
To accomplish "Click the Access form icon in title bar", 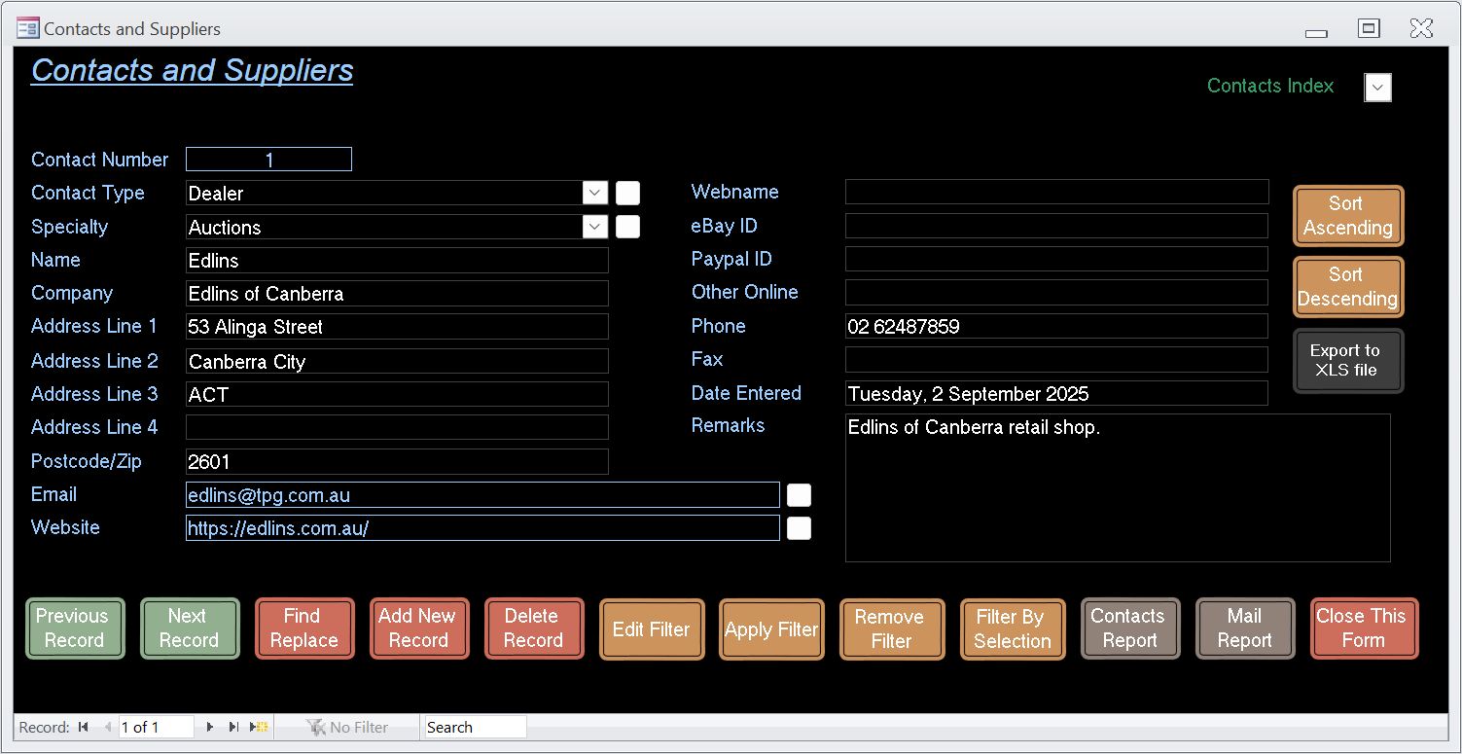I will (x=27, y=28).
